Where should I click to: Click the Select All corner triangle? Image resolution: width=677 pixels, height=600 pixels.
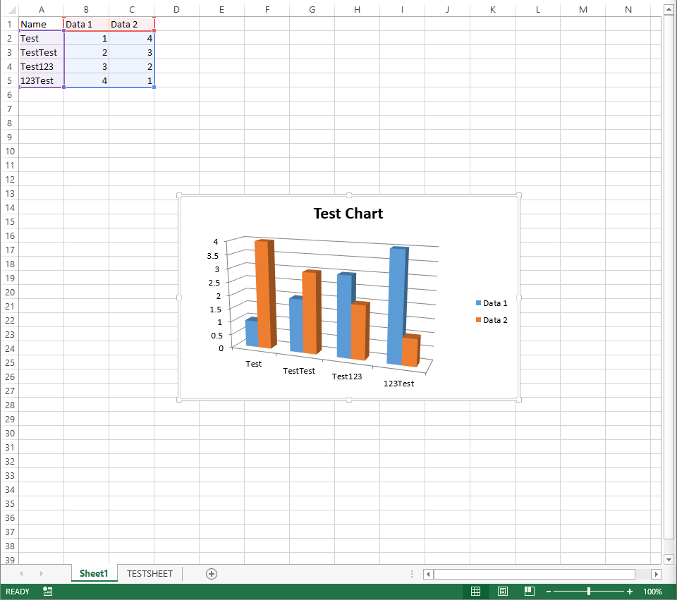10,10
